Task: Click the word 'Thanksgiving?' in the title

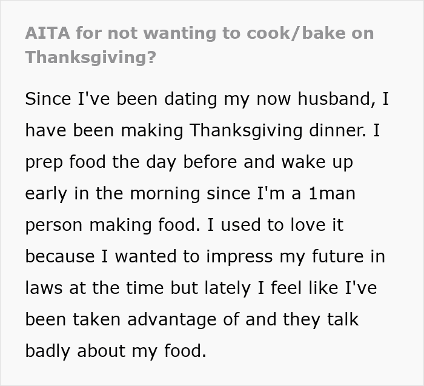Action: (90, 57)
